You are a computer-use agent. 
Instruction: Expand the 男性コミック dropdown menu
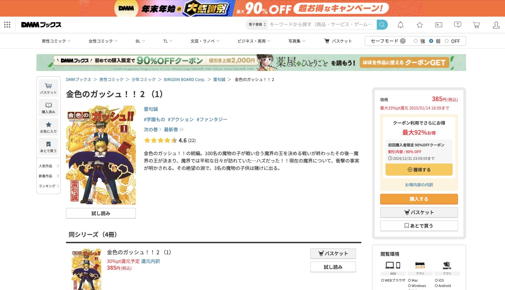56,41
